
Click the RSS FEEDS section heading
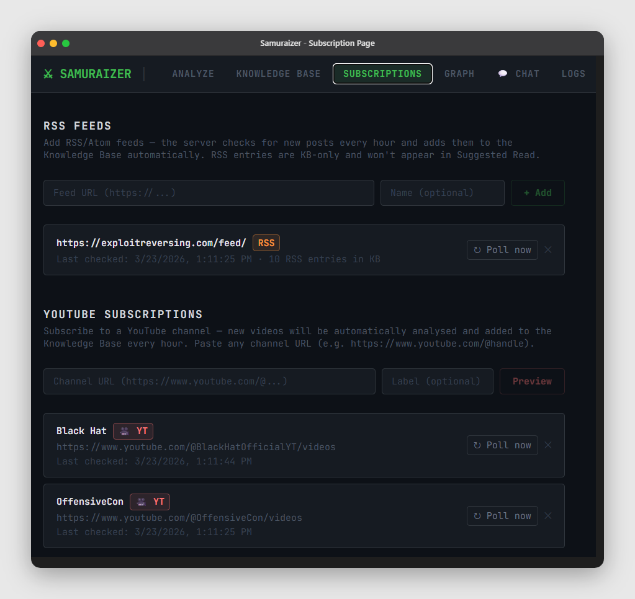click(78, 126)
